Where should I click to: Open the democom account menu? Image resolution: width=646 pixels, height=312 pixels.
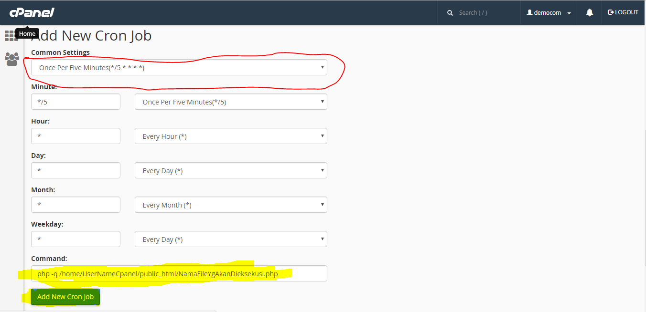tap(549, 12)
